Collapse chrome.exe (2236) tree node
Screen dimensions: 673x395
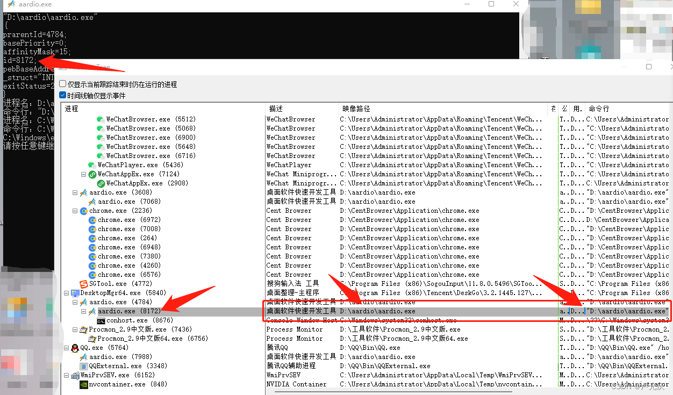pos(75,211)
